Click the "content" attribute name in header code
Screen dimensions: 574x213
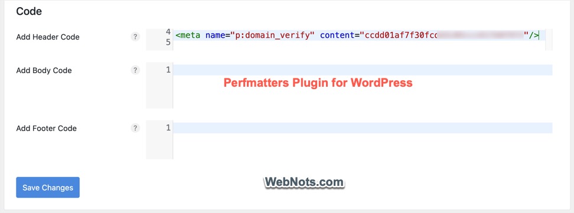click(x=338, y=35)
